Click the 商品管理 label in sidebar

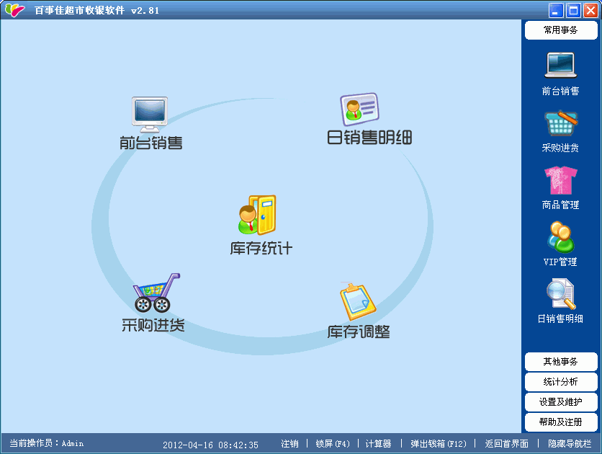pos(560,205)
